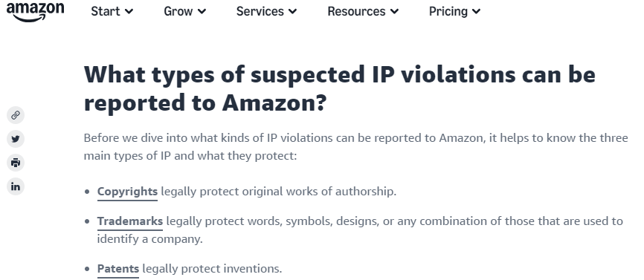Viewport: 644px width, 280px height.
Task: Click the IP violations heading text
Action: (x=340, y=88)
